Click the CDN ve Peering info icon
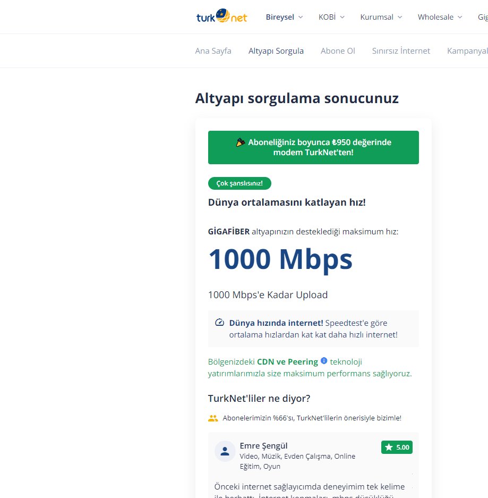488x498 pixels. (x=323, y=360)
